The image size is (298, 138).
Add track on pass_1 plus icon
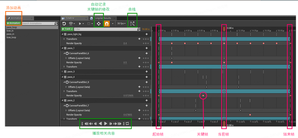tap(146, 48)
